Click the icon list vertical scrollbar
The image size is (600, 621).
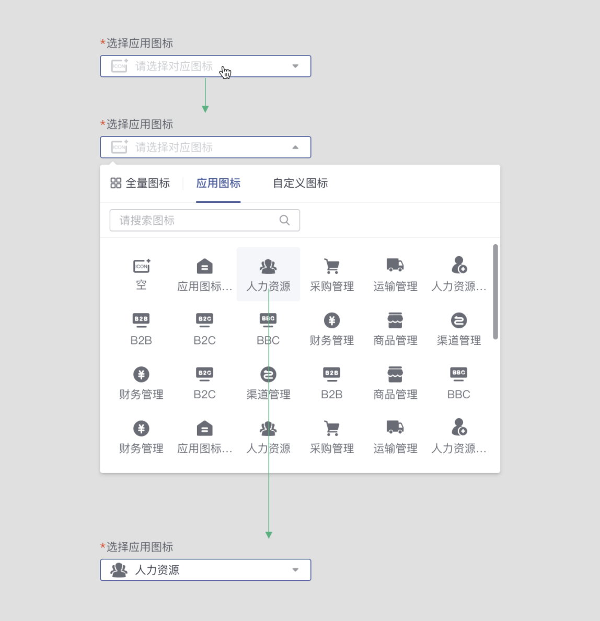[495, 292]
